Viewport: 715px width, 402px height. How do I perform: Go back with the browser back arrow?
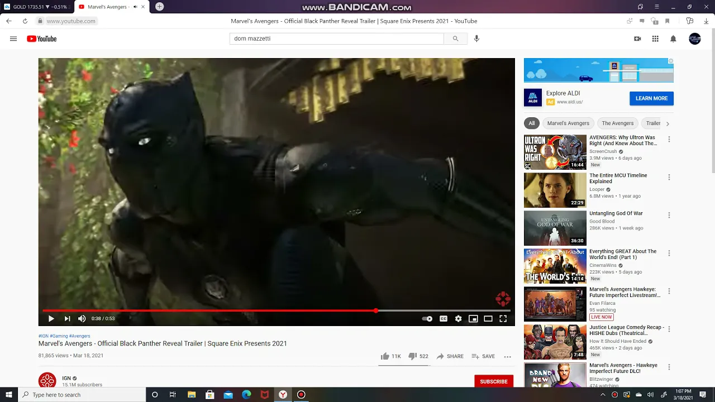tap(8, 21)
